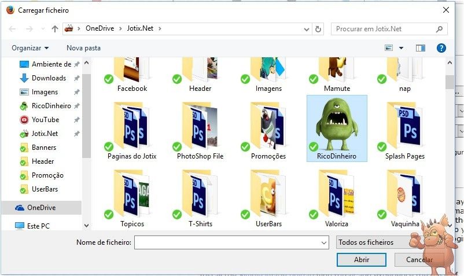Image resolution: width=464 pixels, height=276 pixels.
Task: Open Header in the sidebar
Action: point(36,161)
